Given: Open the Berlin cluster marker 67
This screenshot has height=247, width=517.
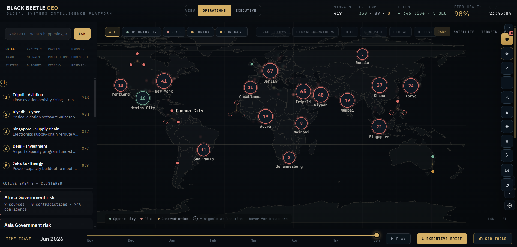Looking at the screenshot, I should 270,71.
